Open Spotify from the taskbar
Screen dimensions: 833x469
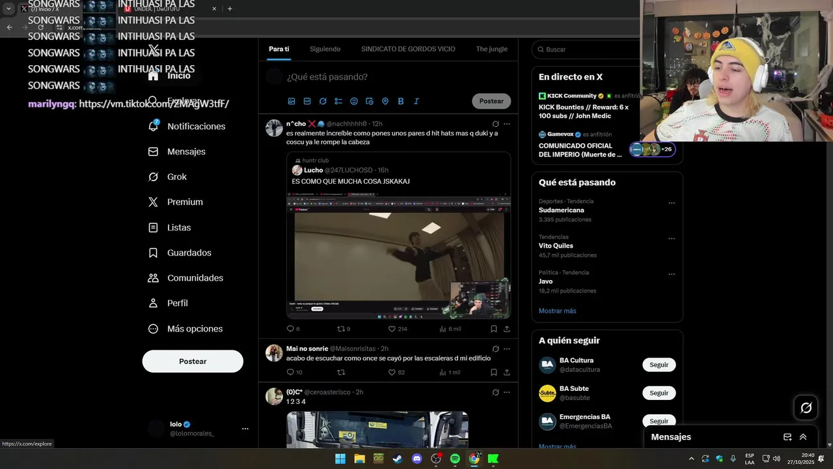coord(455,459)
